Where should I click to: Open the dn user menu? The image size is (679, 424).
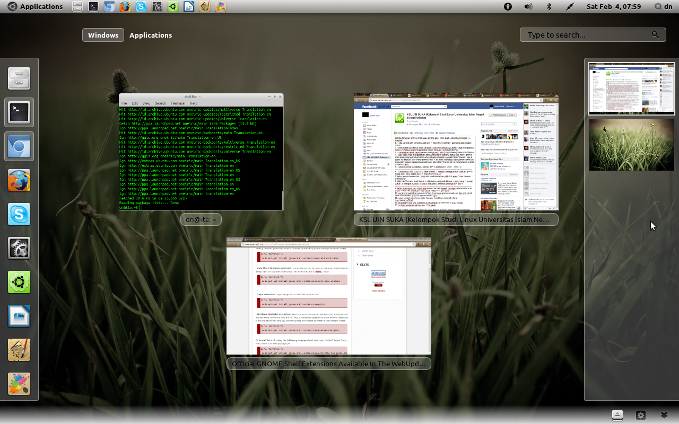click(x=663, y=7)
